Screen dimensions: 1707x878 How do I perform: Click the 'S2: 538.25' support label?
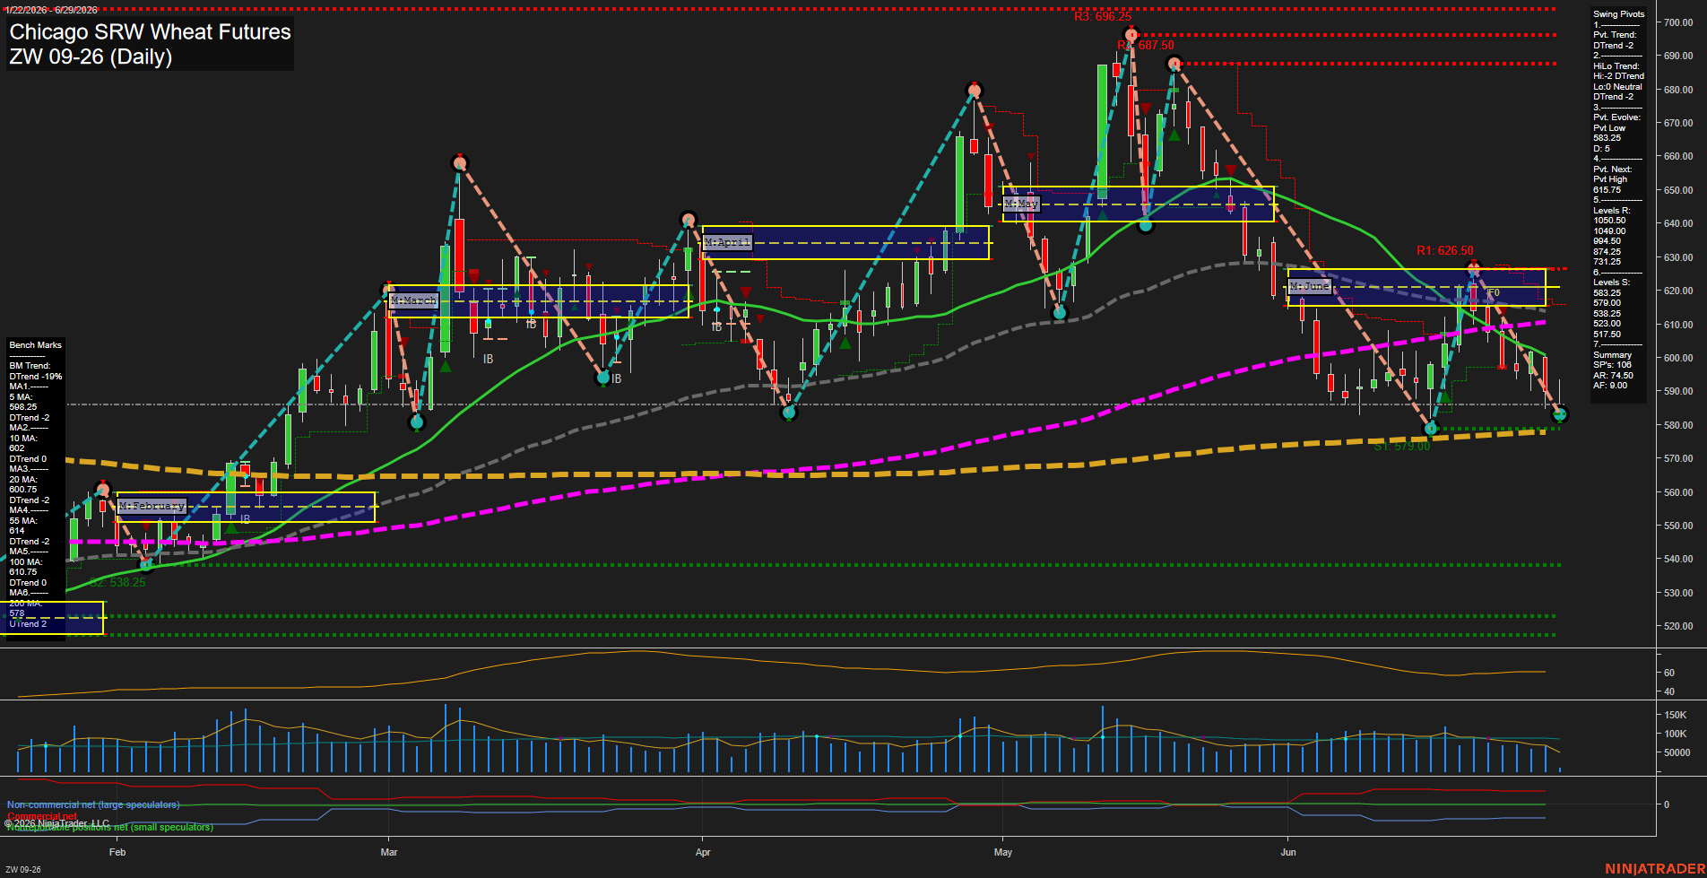click(x=117, y=583)
